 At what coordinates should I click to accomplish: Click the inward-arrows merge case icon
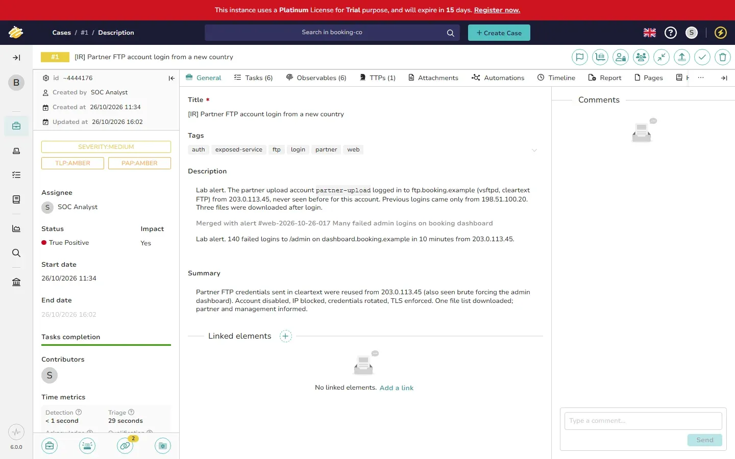(x=661, y=57)
